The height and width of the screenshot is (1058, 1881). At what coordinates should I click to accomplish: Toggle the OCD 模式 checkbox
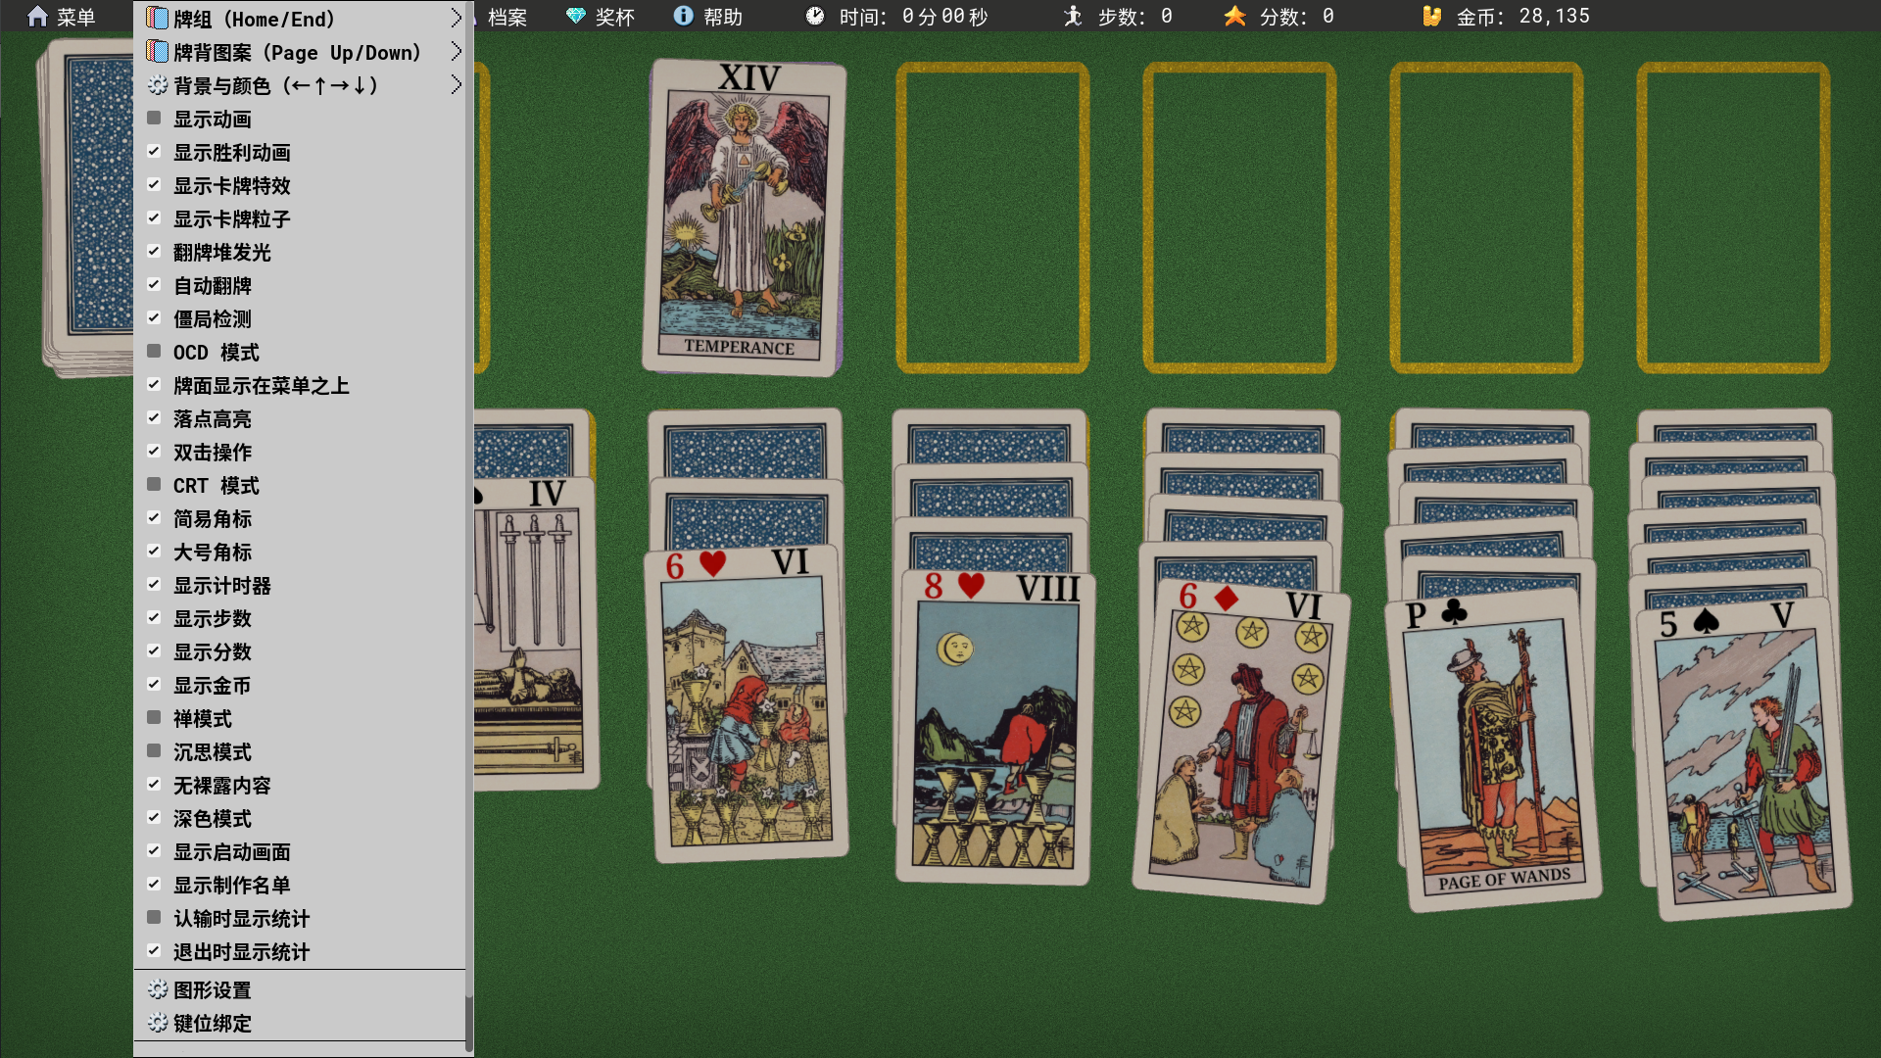(154, 352)
